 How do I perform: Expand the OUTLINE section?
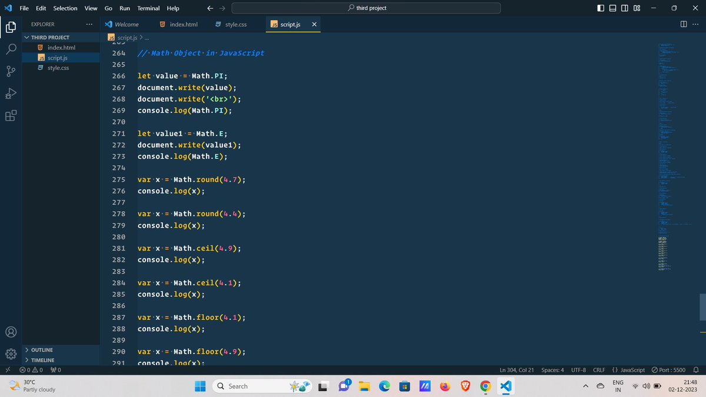pos(62,350)
